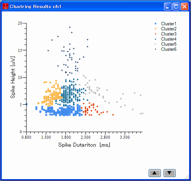Click the Cluster1 blue square legend marker

pyautogui.click(x=156, y=24)
